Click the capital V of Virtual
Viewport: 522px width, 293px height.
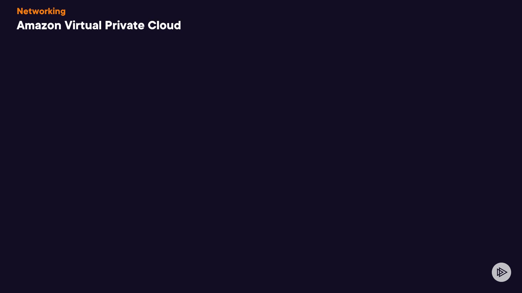pyautogui.click(x=69, y=25)
